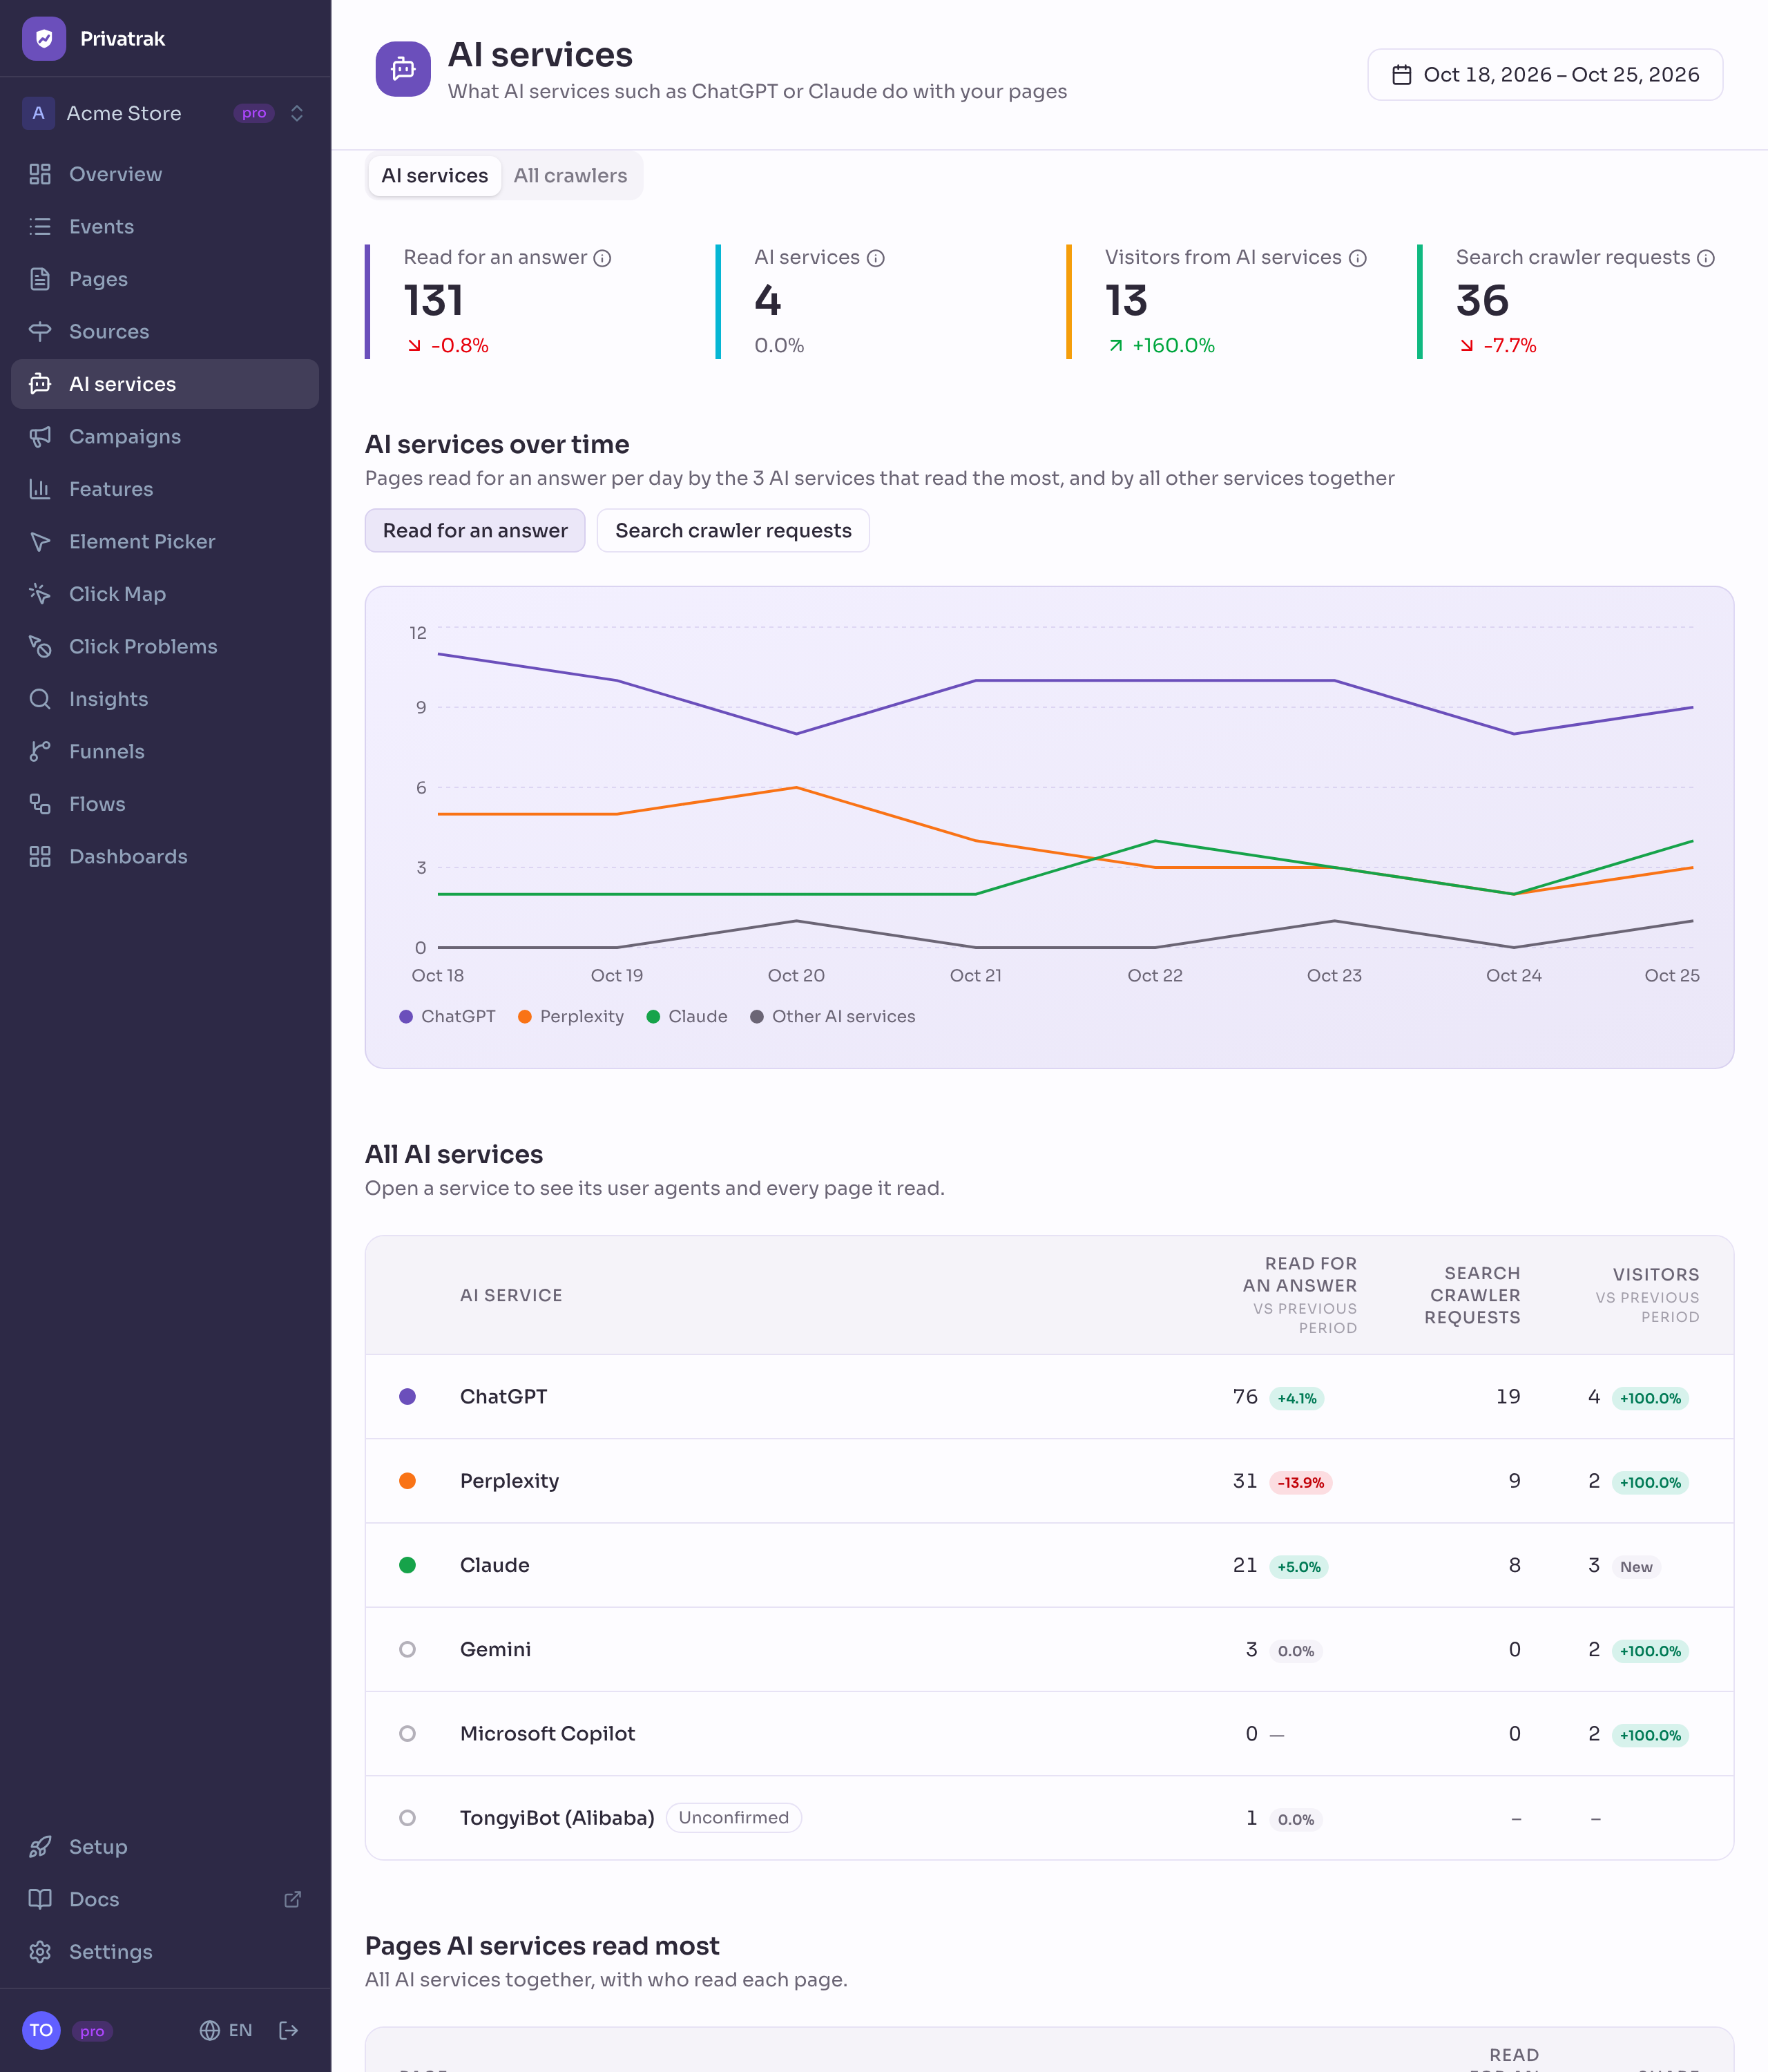Click the Flows icon in sidebar
Viewport: 1768px width, 2072px height.
(40, 804)
